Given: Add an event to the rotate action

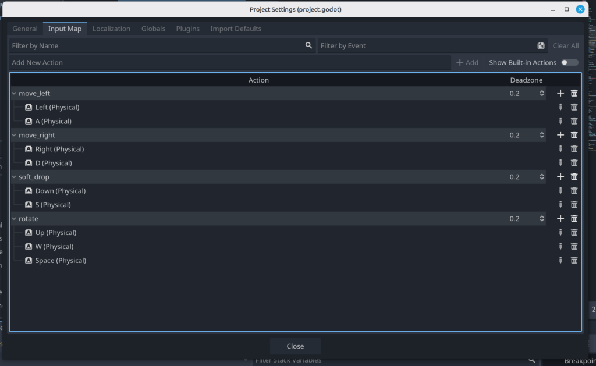Looking at the screenshot, I should [x=560, y=219].
